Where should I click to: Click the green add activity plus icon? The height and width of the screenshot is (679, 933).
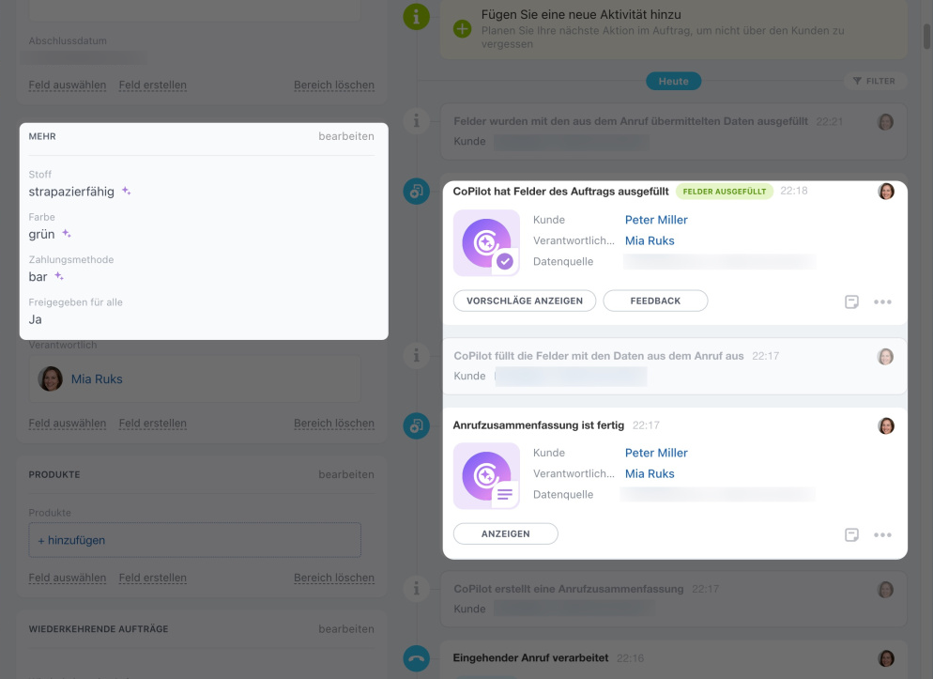pos(462,29)
